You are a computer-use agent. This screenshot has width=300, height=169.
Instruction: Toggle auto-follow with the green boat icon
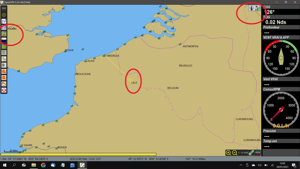(251, 153)
